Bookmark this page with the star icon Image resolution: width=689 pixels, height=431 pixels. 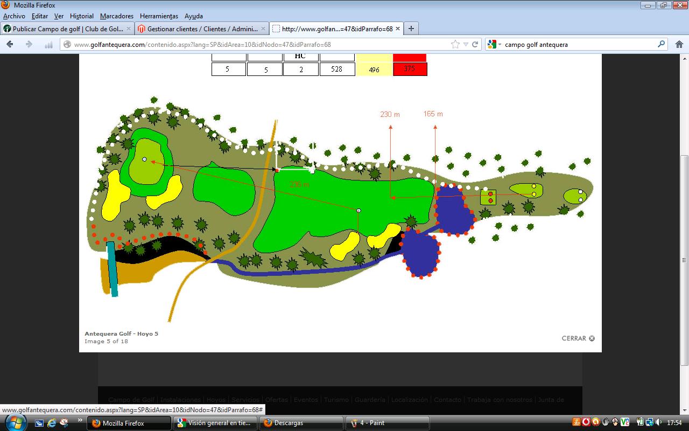[455, 45]
